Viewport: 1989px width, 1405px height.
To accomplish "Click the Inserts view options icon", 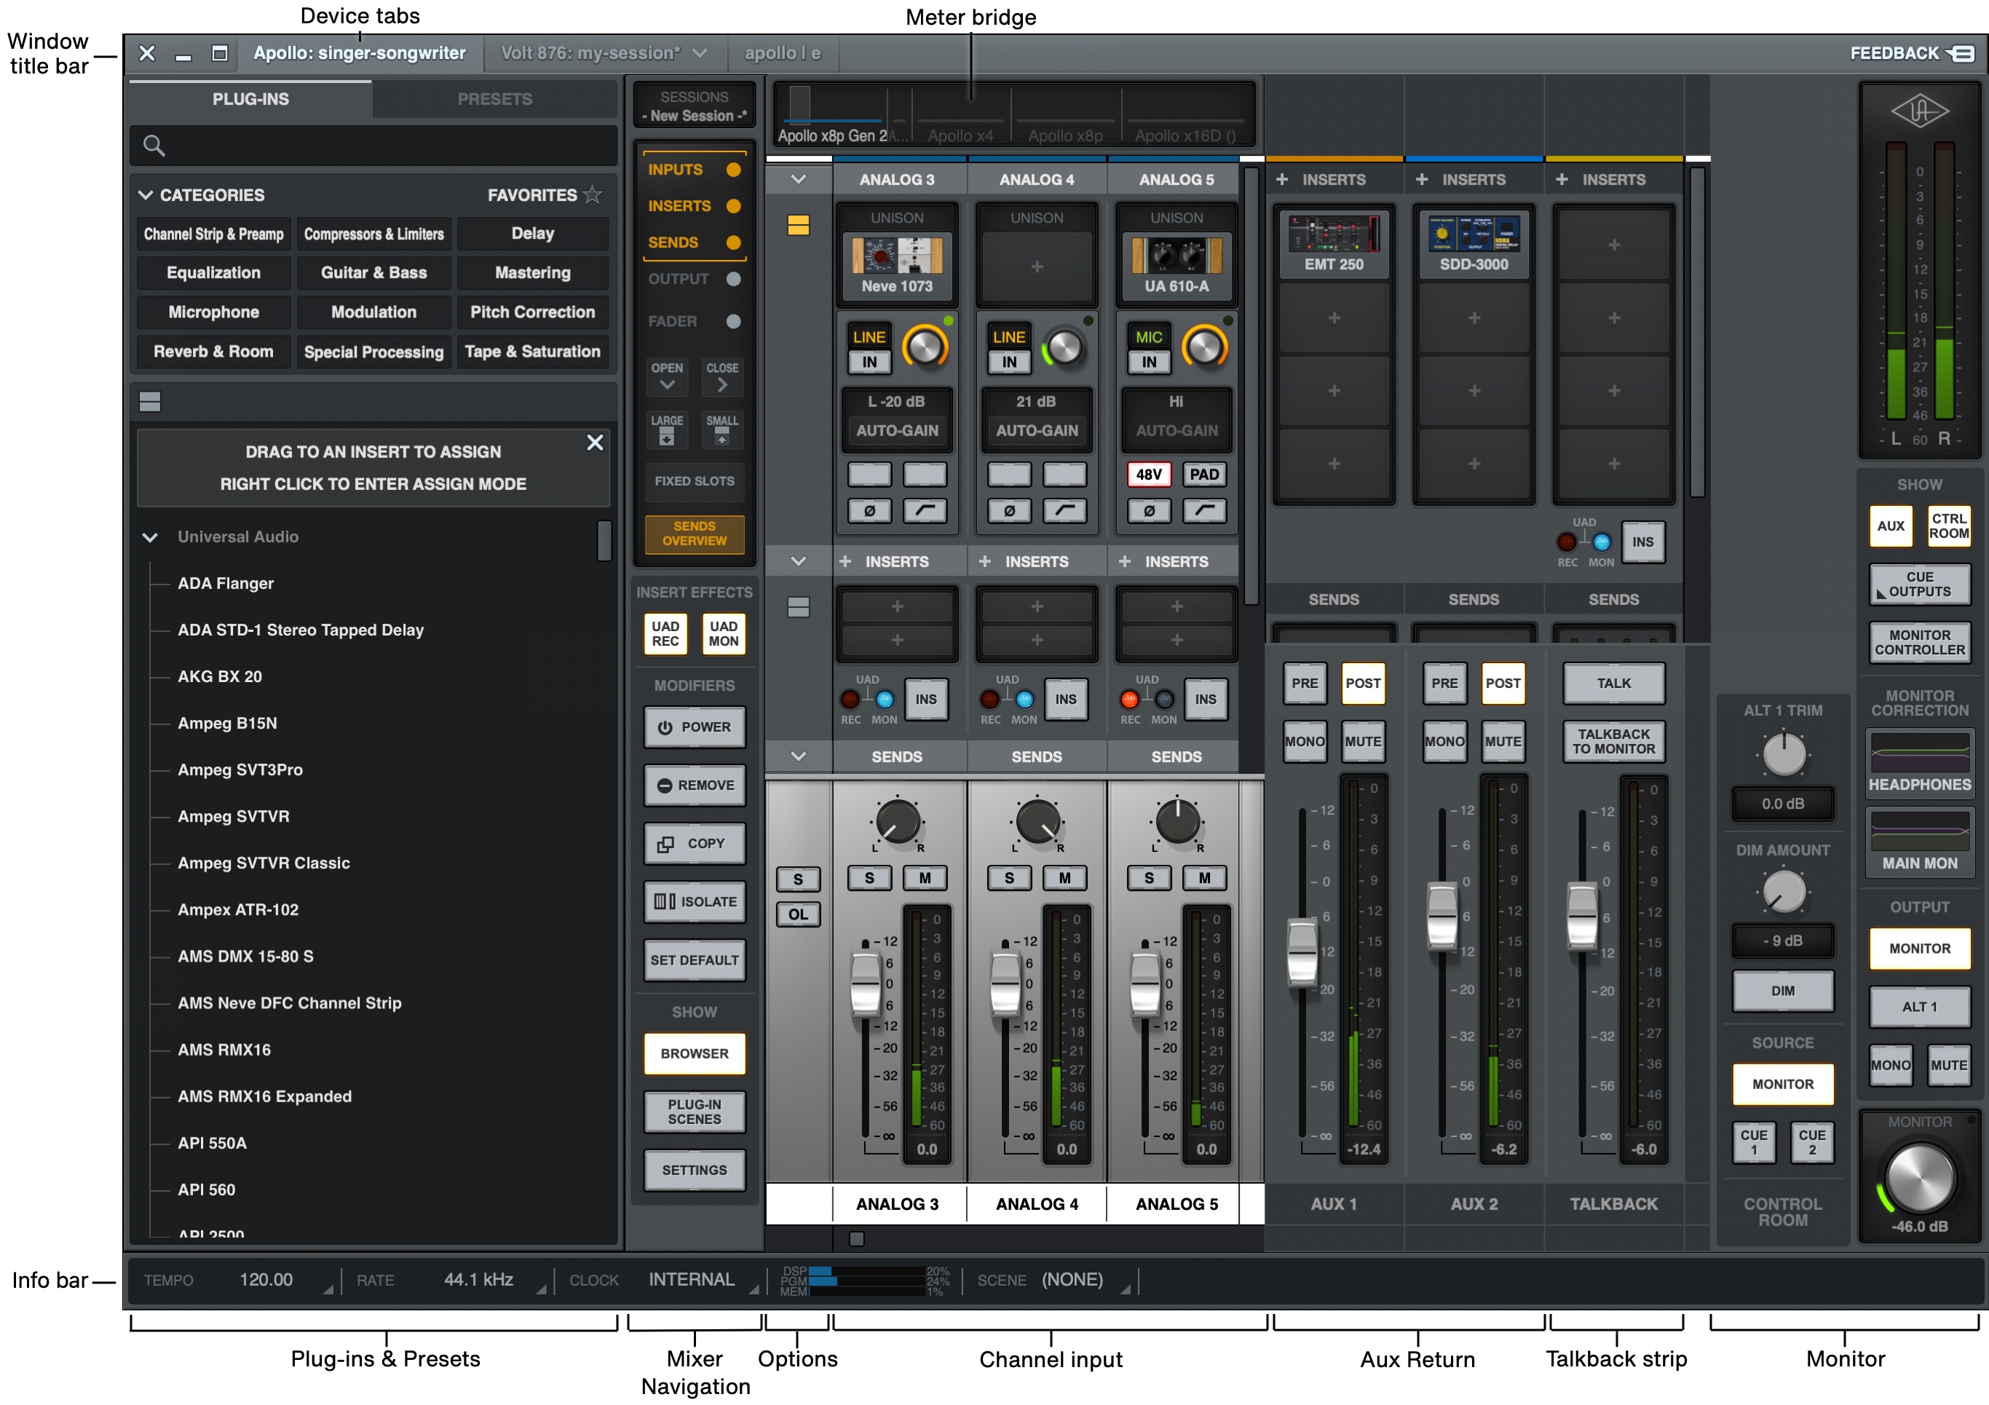I will point(798,607).
